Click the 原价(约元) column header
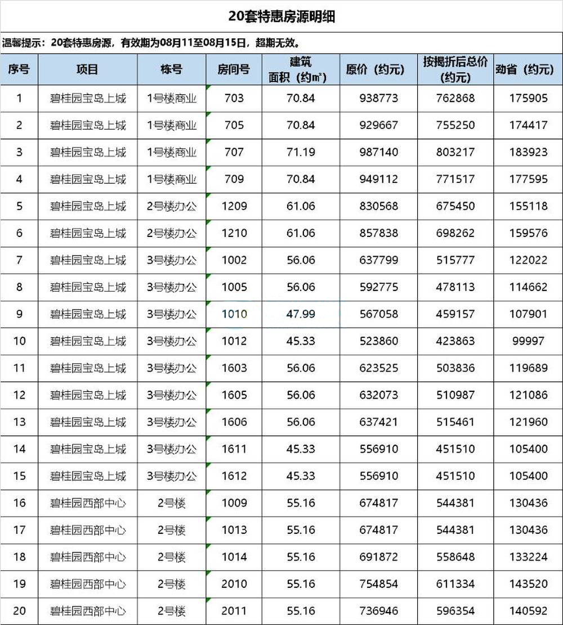 coord(378,69)
